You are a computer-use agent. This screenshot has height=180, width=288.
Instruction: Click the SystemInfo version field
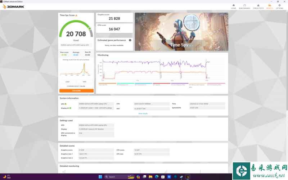207,108
